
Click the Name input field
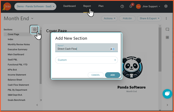point(86,48)
